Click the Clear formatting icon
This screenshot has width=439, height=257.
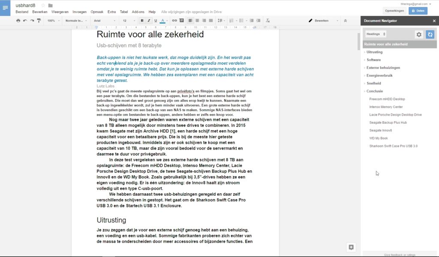(268, 20)
